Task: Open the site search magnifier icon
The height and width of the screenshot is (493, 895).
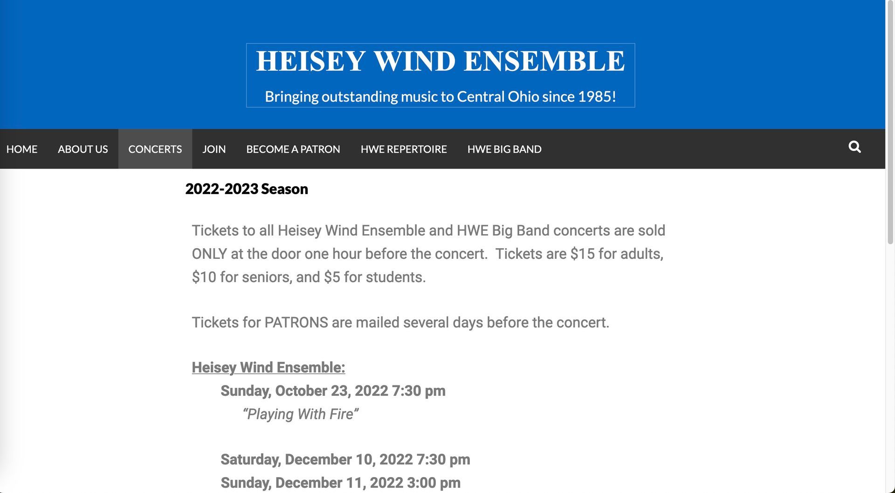Action: click(x=854, y=147)
